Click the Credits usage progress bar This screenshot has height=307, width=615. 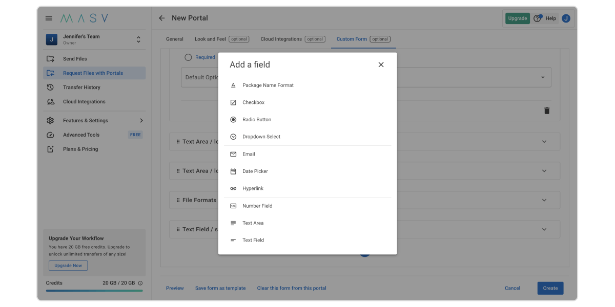click(x=94, y=291)
